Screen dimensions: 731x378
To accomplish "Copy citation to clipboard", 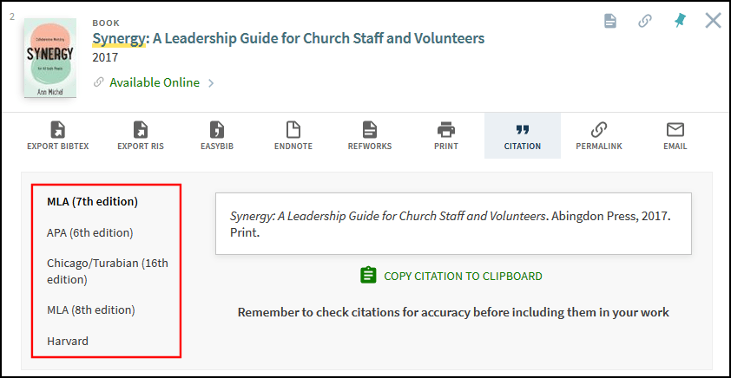I will tap(451, 276).
